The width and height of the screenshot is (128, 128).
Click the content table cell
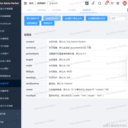pos(36,42)
